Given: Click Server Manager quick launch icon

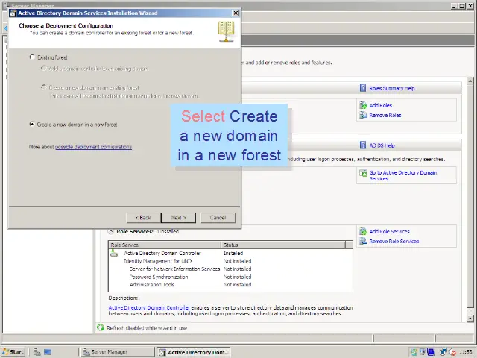Looking at the screenshot, I should point(37,352).
